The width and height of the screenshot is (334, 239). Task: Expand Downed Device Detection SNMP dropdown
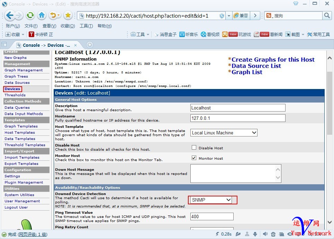[x=211, y=200]
